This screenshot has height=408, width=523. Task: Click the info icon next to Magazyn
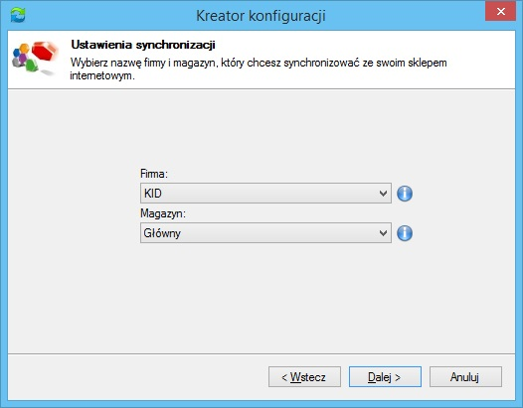coord(405,233)
